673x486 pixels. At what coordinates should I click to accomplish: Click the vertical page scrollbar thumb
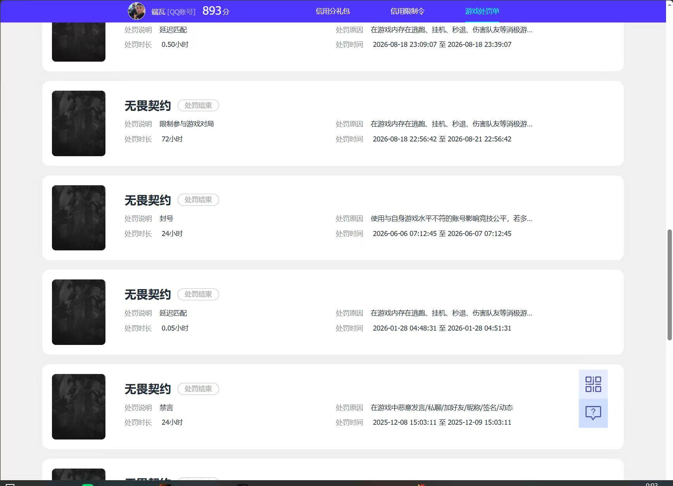669,285
